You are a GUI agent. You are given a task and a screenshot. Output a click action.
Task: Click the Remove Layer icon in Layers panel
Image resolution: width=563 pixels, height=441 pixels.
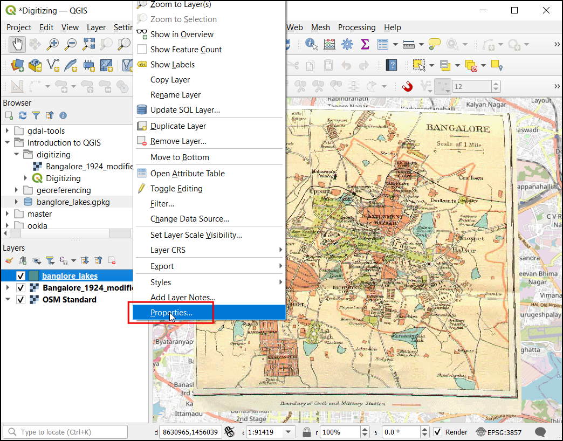click(112, 260)
